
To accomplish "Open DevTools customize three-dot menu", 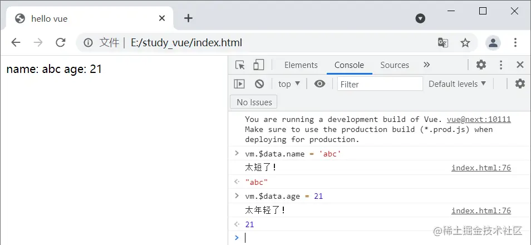I will pyautogui.click(x=501, y=65).
